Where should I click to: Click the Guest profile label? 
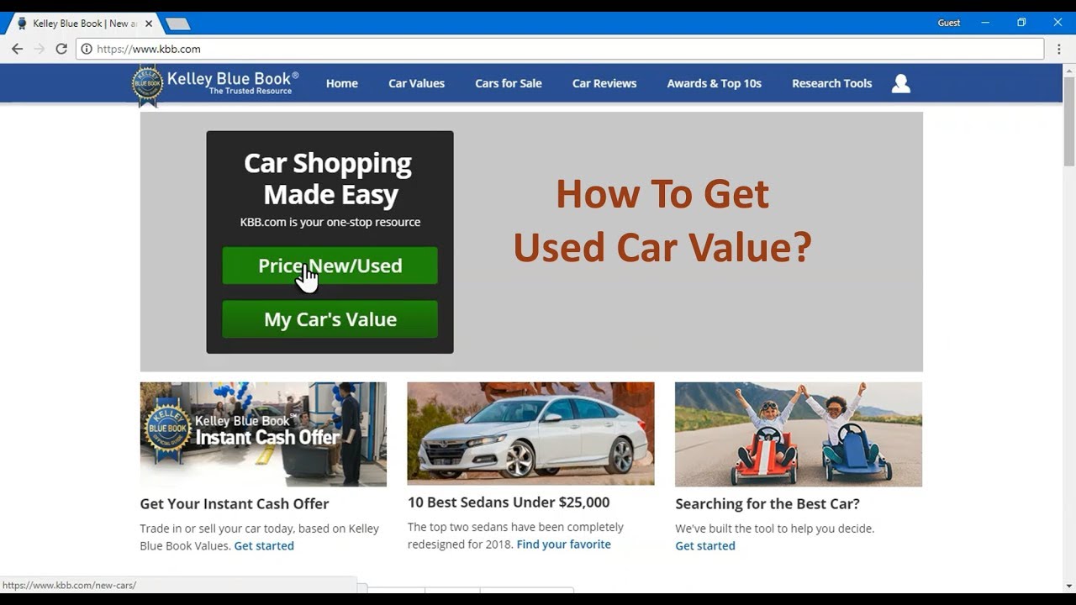[x=949, y=23]
